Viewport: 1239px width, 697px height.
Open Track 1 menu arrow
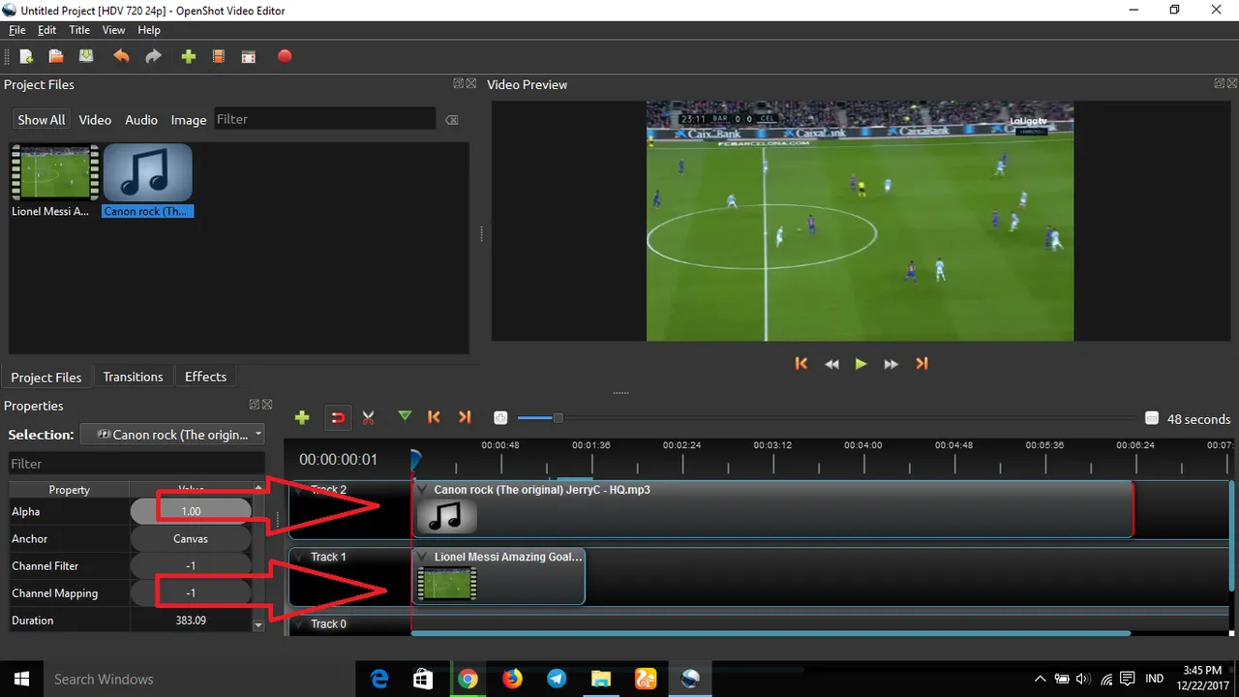point(299,557)
